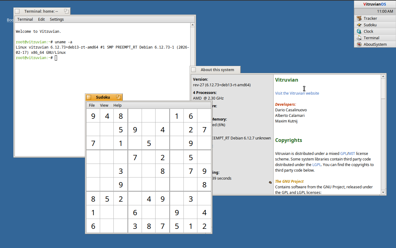The width and height of the screenshot is (396, 248).
Task: Open the Terminal menu in the Terminal window
Action: click(x=25, y=19)
